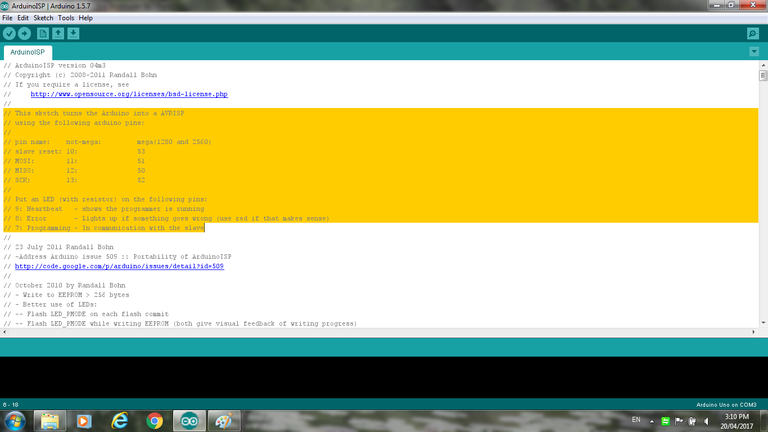
Task: Select the ArduinoISP sketch tab
Action: coord(28,52)
